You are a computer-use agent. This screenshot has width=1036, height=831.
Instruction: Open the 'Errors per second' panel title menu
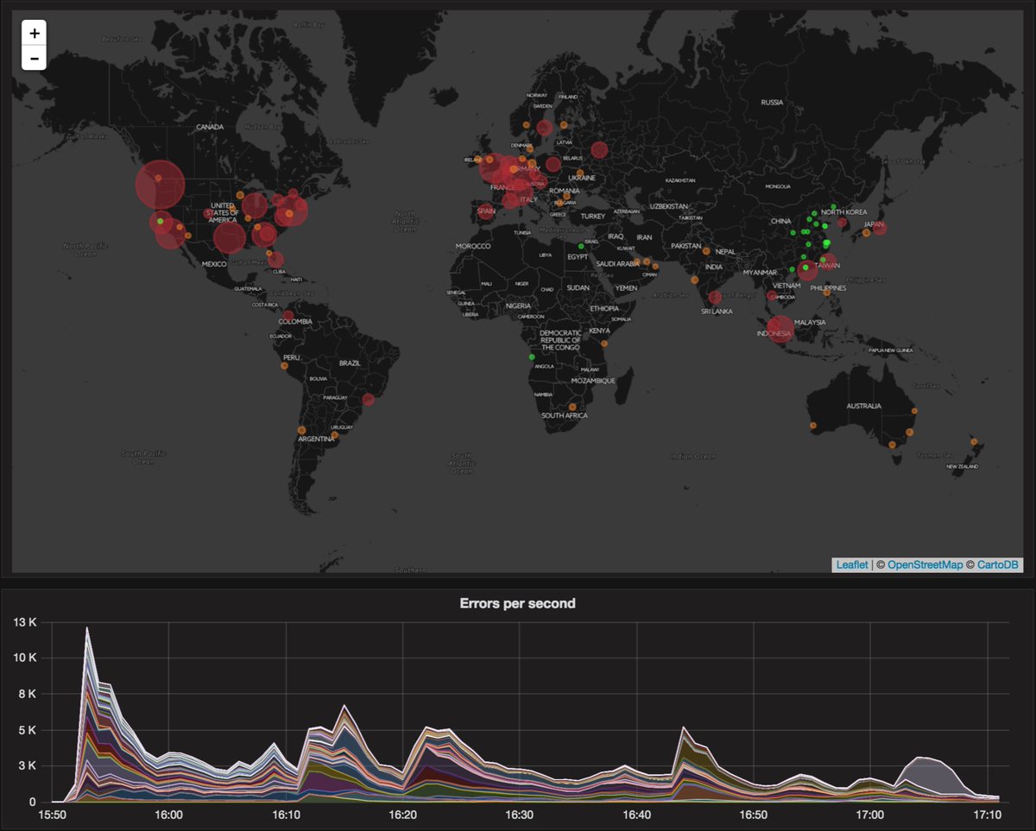point(517,603)
